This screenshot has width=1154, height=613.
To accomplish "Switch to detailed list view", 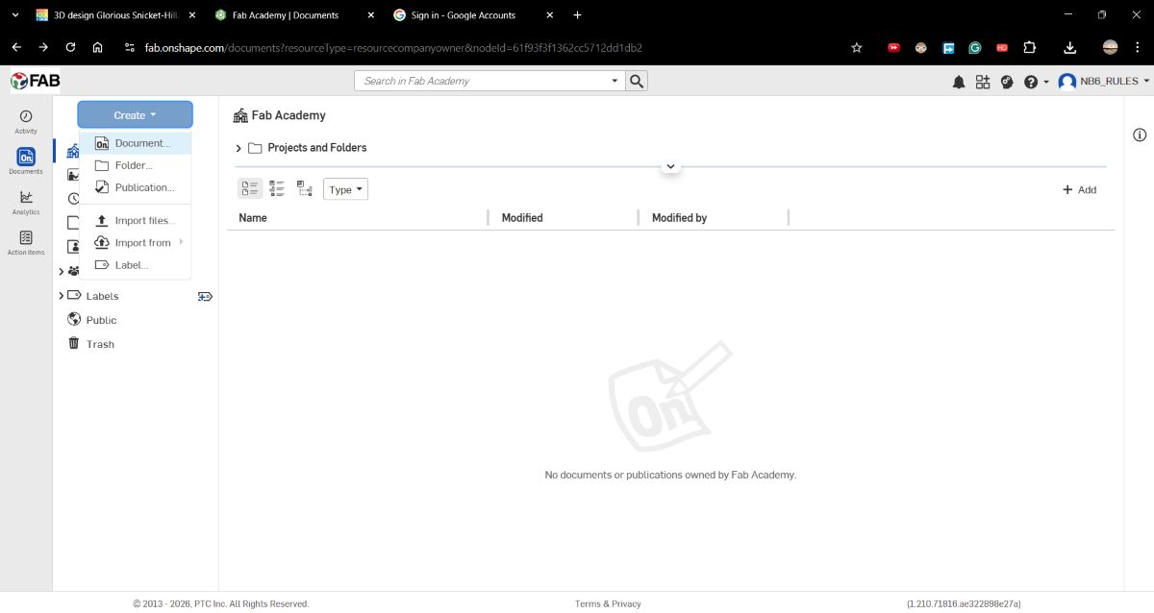I will [x=277, y=188].
